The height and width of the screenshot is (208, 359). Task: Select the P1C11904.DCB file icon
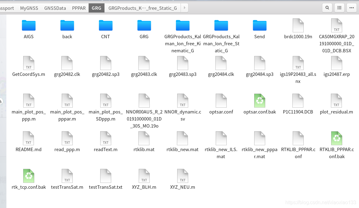[x=298, y=101]
